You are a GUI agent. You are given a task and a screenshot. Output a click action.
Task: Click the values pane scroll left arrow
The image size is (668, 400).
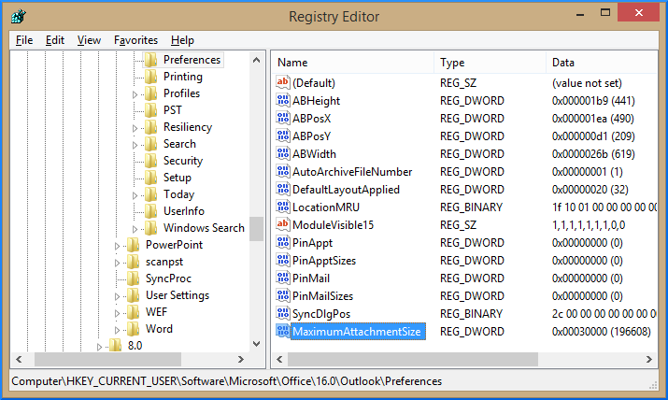tap(279, 359)
